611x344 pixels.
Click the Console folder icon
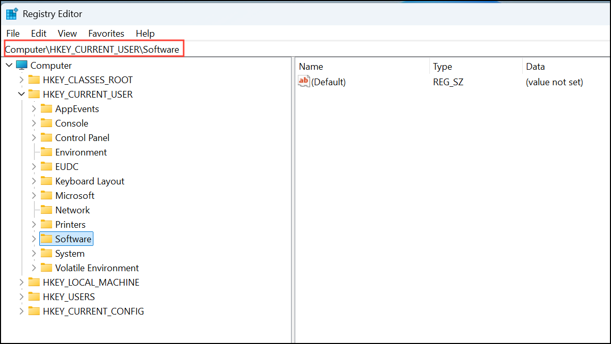46,123
